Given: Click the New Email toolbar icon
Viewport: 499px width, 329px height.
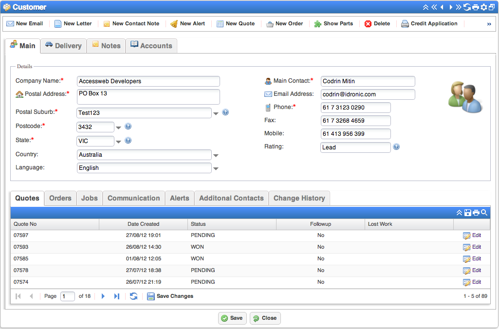Looking at the screenshot, I should point(11,23).
